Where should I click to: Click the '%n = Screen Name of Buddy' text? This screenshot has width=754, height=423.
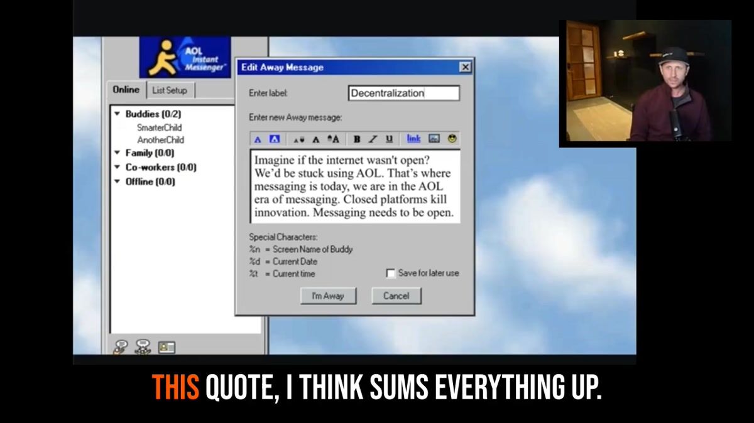coord(301,249)
